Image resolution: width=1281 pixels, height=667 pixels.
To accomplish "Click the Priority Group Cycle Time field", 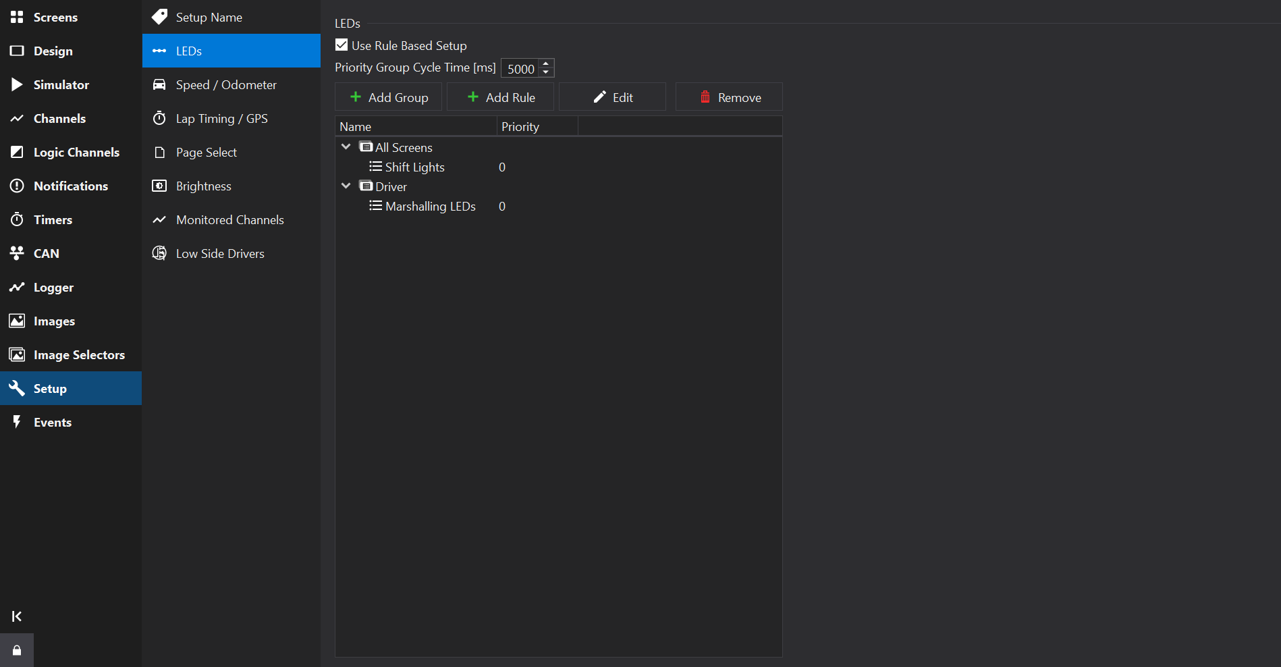I will pos(520,68).
